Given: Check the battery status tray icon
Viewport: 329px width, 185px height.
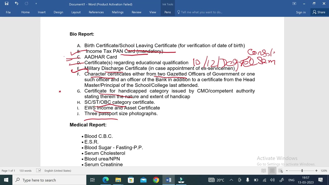Looking at the screenshot, I should (256, 180).
